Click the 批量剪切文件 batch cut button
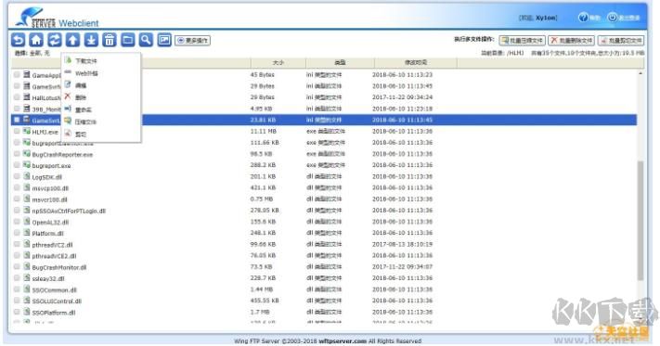Viewport: 660px width, 346px height. pyautogui.click(x=621, y=41)
